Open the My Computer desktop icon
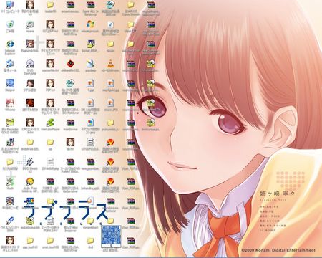This screenshot has height=258, width=322. 10,4
